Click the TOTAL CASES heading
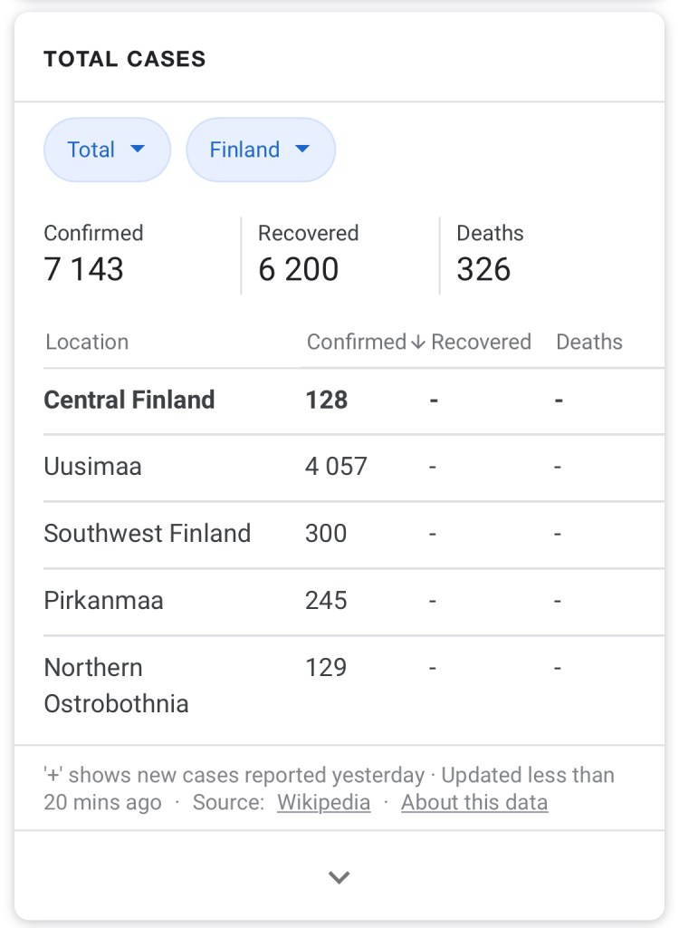Screen dimensions: 679x928 pyautogui.click(x=125, y=60)
